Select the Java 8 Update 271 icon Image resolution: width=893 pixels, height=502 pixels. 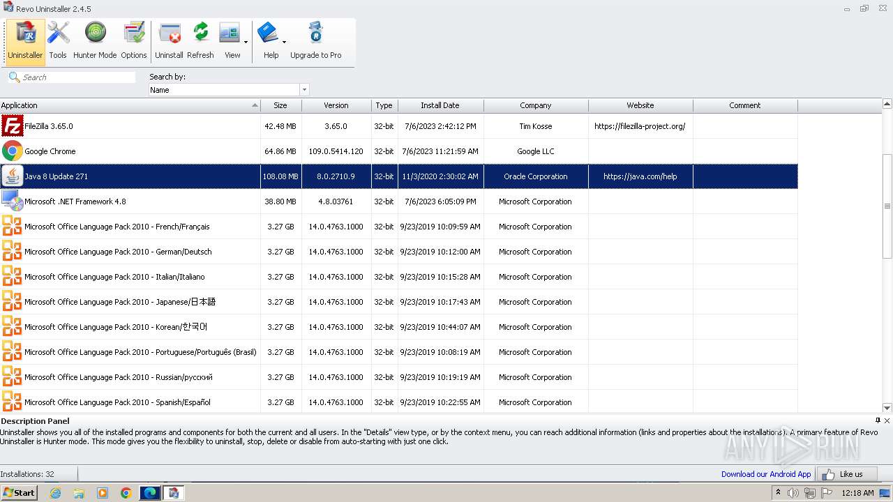click(12, 176)
